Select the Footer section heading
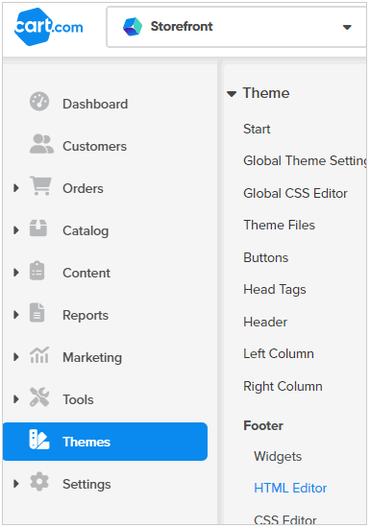 pos(263,425)
